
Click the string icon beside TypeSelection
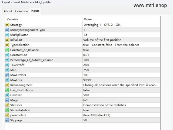point(7,45)
